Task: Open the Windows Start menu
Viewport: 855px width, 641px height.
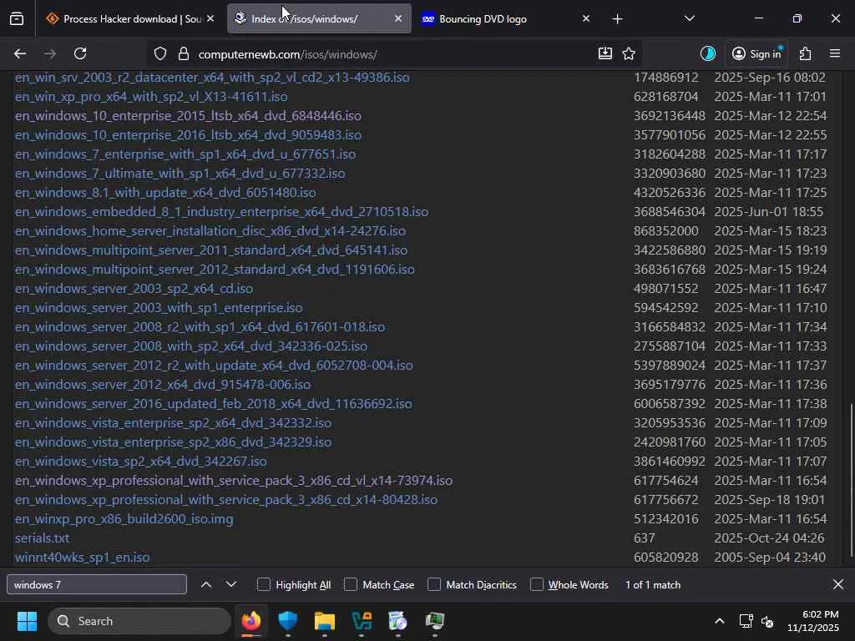Action: point(27,621)
